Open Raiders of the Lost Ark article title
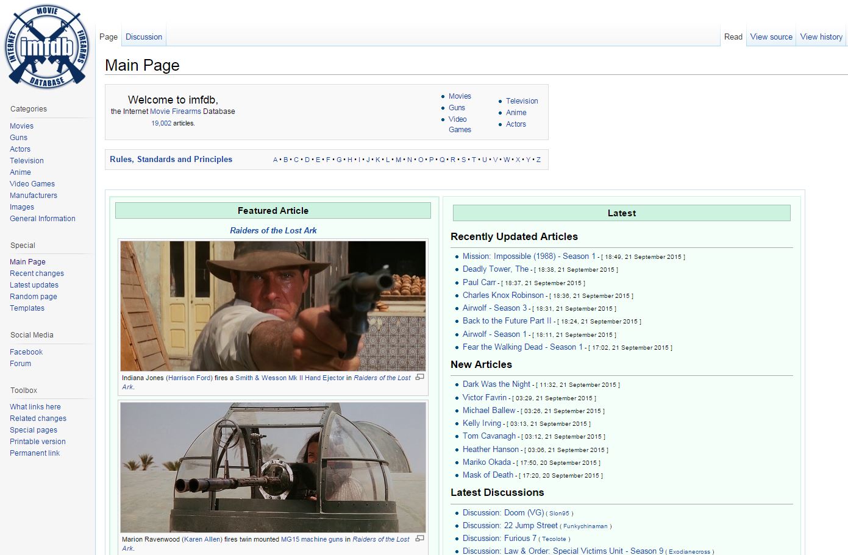Image resolution: width=848 pixels, height=555 pixels. tap(273, 230)
